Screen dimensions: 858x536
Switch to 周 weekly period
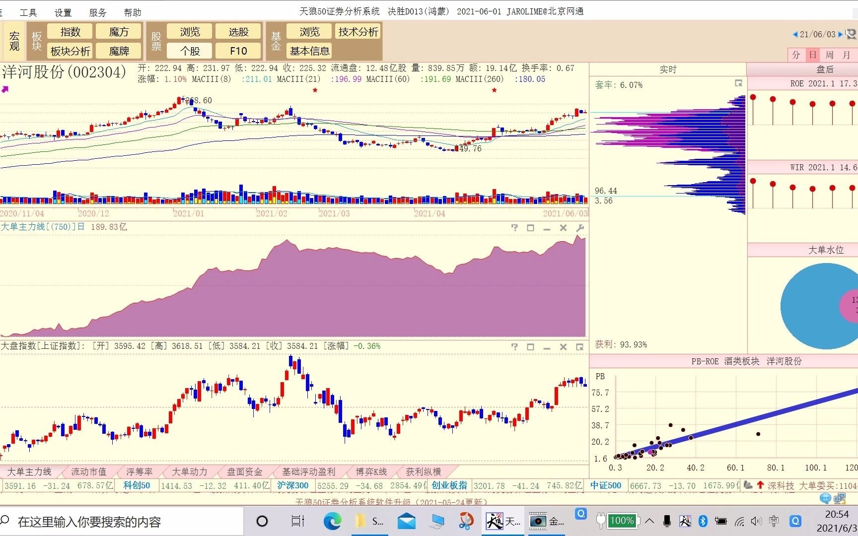click(830, 55)
